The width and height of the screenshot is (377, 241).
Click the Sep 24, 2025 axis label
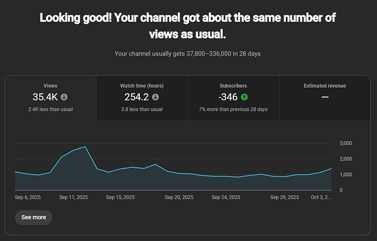click(x=226, y=197)
